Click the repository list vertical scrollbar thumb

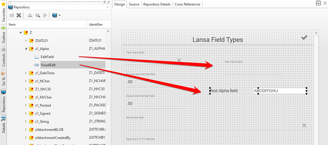click(x=108, y=108)
